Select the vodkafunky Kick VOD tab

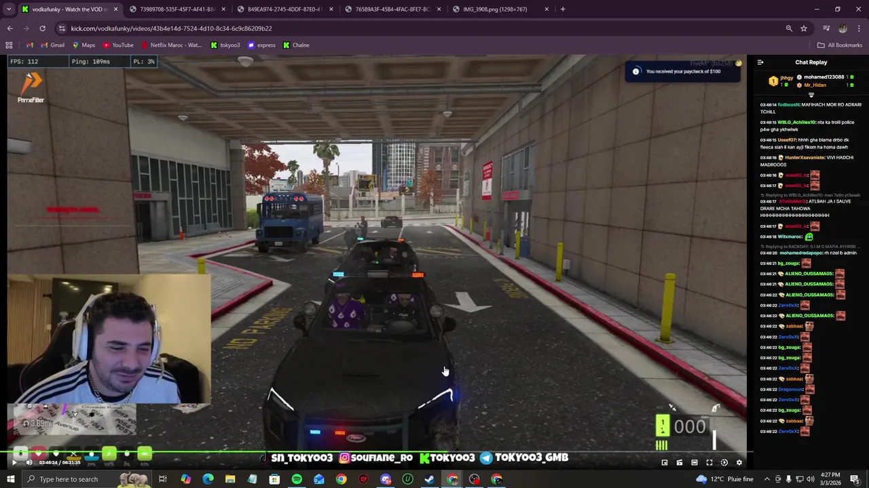69,9
